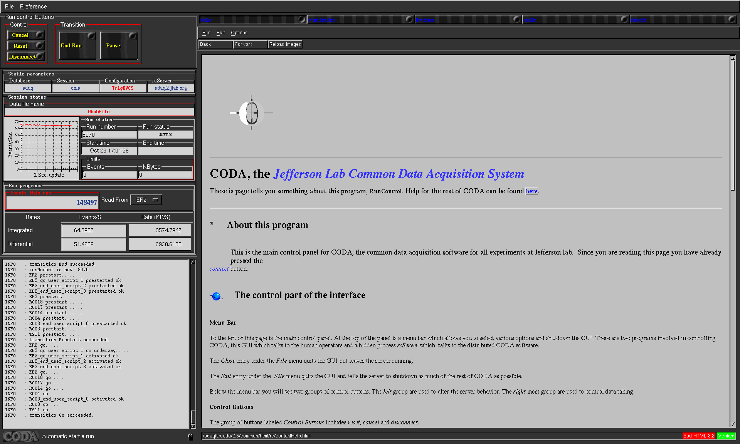The image size is (740, 444).
Task: Open the help browser Options menu
Action: (x=239, y=33)
